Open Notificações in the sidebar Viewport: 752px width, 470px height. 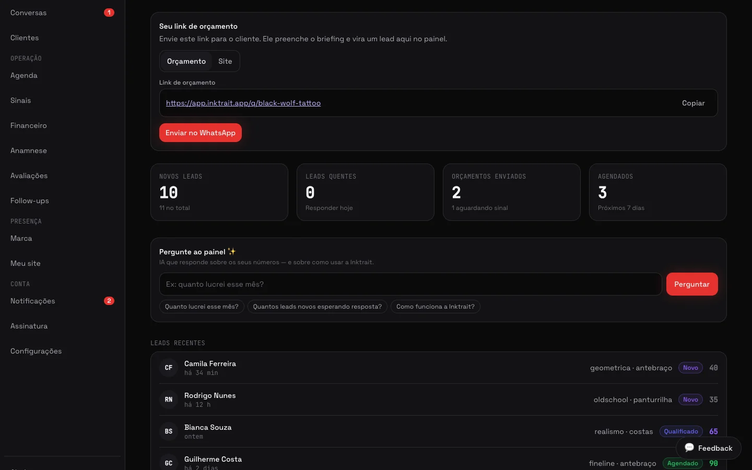[62, 301]
